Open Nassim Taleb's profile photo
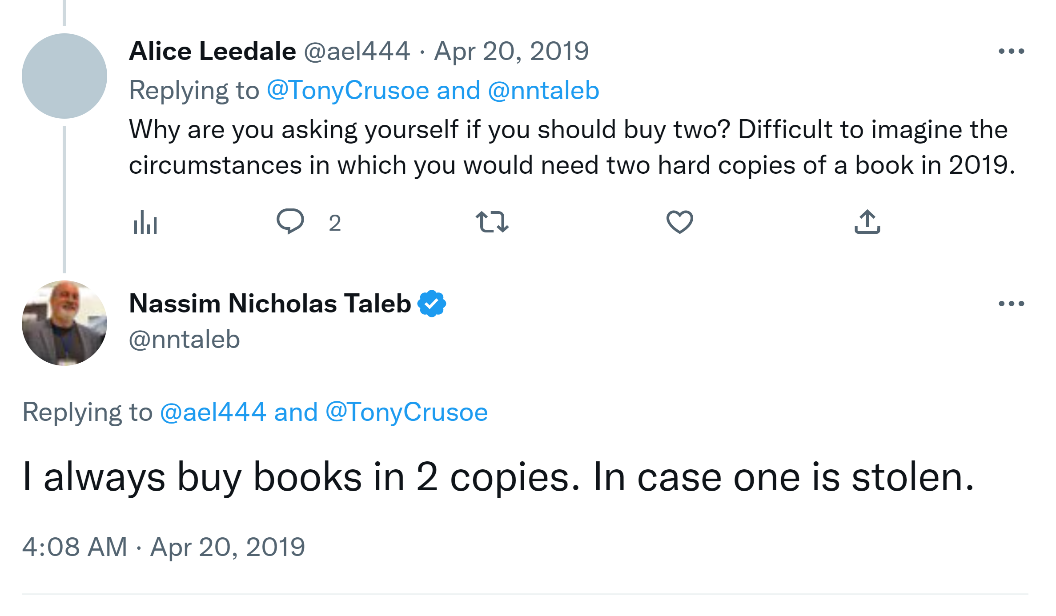This screenshot has width=1056, height=616. coord(64,323)
